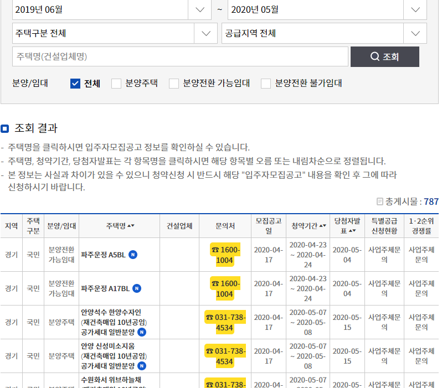Screen dimensions: 442x388
Task: Click phone 031-738-4534 in 안양 신성미소지움 row
Action: pyautogui.click(x=225, y=356)
